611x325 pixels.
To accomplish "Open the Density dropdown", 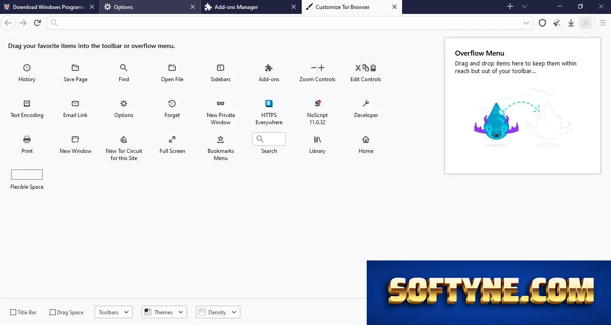I will click(218, 312).
